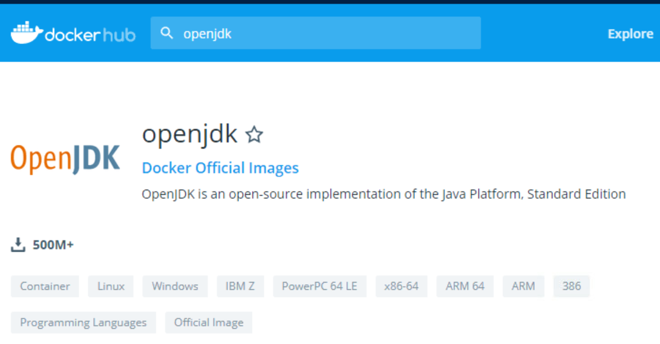Select the IBM Z tag
Viewport: 660px width, 344px height.
click(x=240, y=286)
